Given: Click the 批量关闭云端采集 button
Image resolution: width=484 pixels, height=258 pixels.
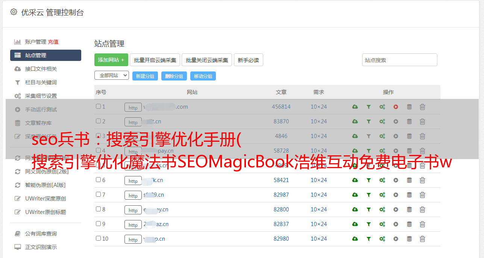Looking at the screenshot, I should click(207, 60).
